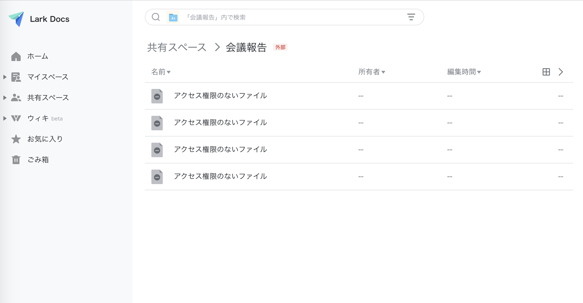Expand the 共有スペース tree arrow
This screenshot has width=583, height=303.
click(x=4, y=97)
